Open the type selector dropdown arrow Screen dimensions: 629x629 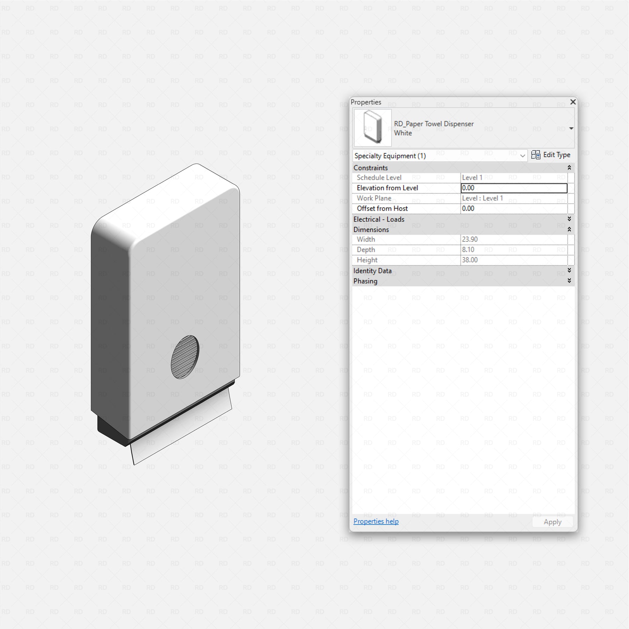pos(571,129)
